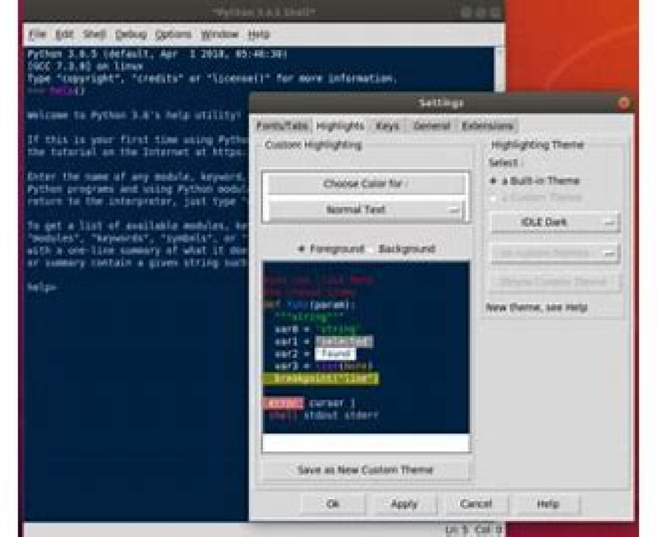The image size is (657, 537).
Task: Click the Choose Color for button
Action: (x=365, y=184)
